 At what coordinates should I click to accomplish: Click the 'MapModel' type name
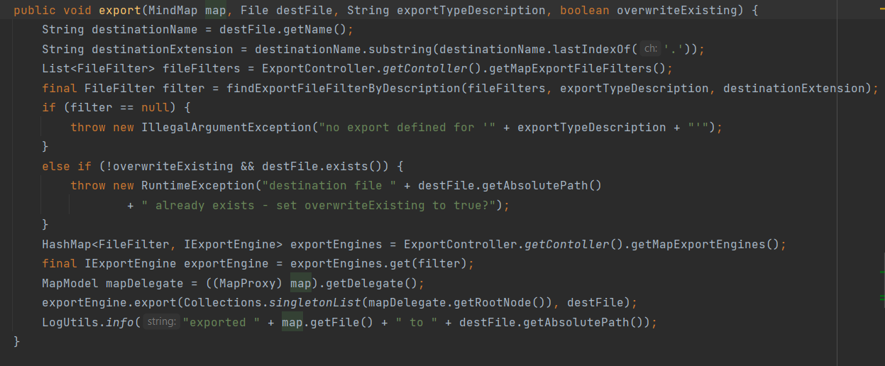[70, 283]
